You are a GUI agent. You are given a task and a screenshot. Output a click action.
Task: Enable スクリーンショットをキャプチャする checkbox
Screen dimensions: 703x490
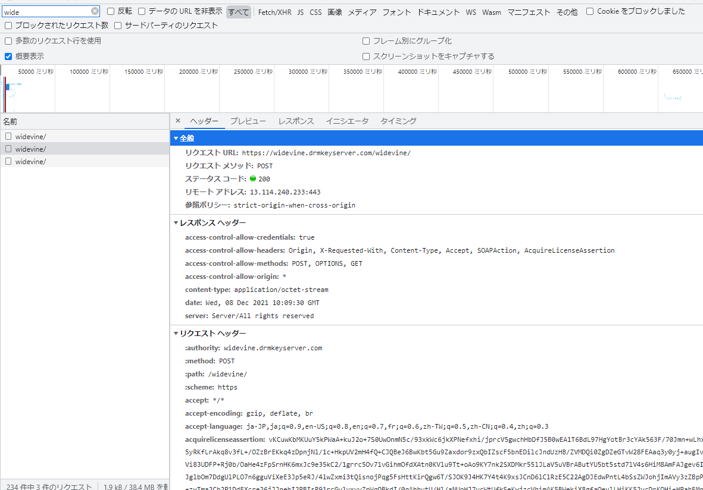point(366,56)
